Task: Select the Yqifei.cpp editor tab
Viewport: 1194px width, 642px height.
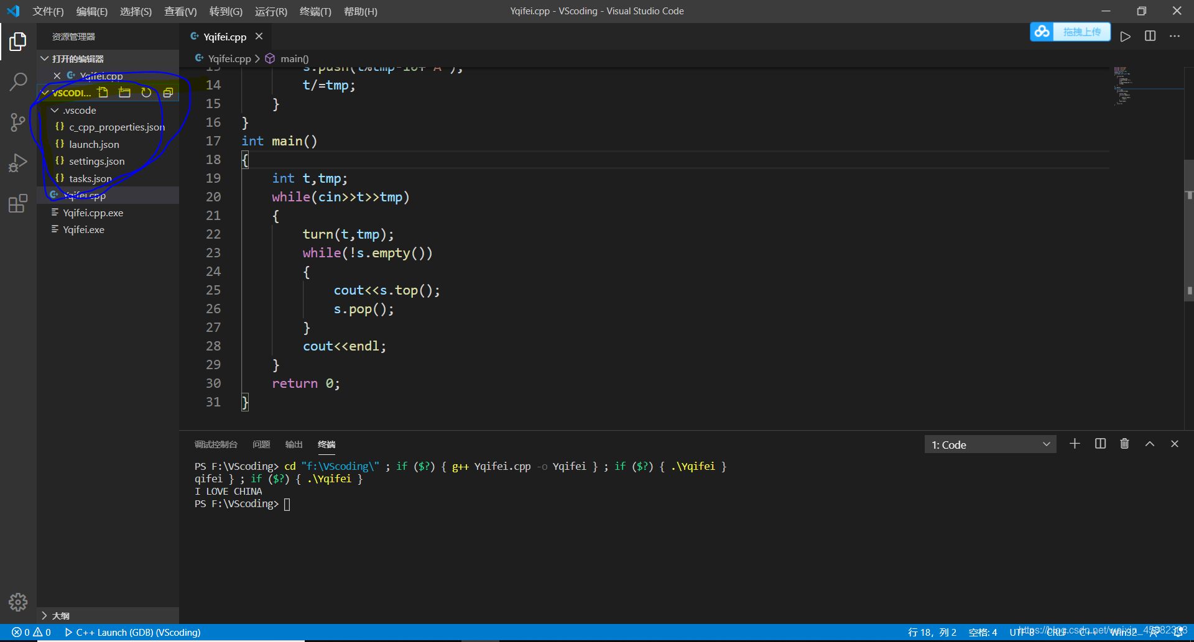Action: point(224,37)
